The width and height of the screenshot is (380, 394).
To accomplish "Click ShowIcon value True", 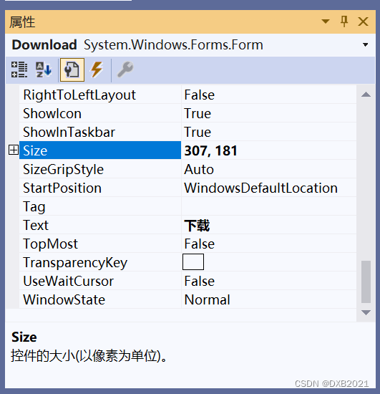I will click(x=268, y=113).
